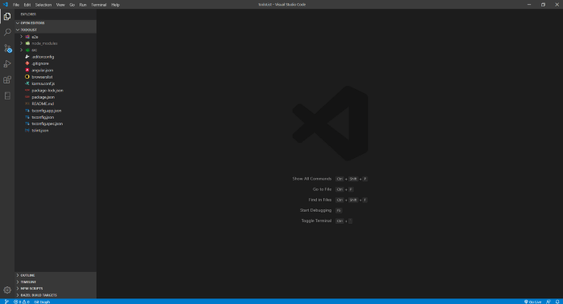Expand the src folder
The height and width of the screenshot is (304, 563).
click(x=55, y=50)
